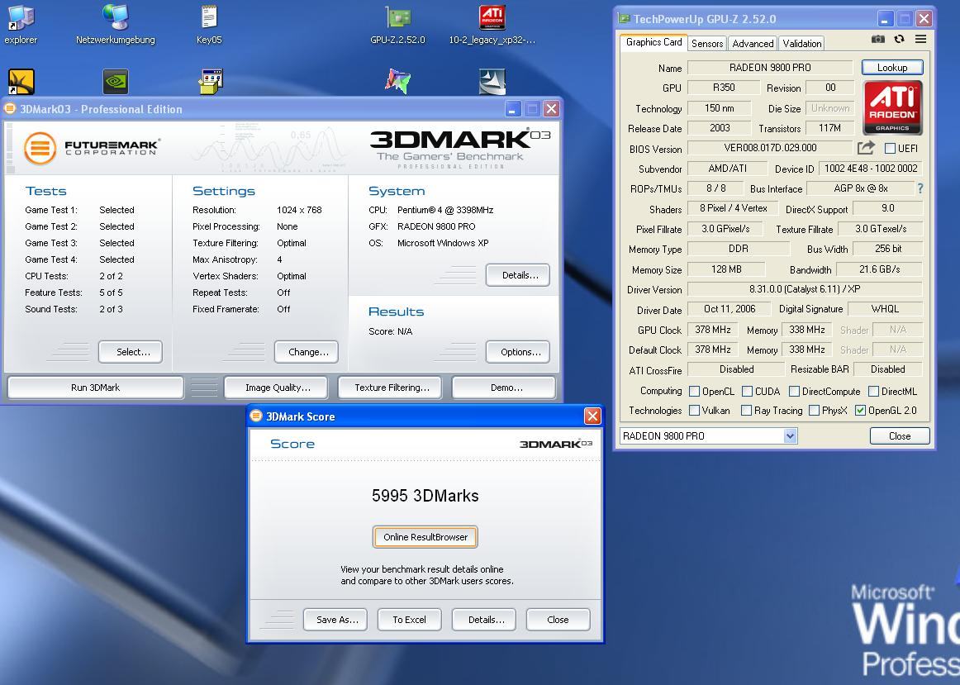Click the CPU Pentium 4 @ 3398MHz text
This screenshot has height=685, width=960.
[x=445, y=210]
